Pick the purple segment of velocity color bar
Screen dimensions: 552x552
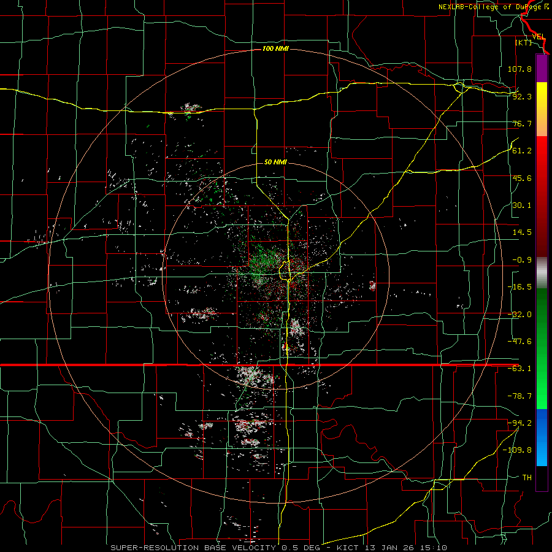(542, 68)
